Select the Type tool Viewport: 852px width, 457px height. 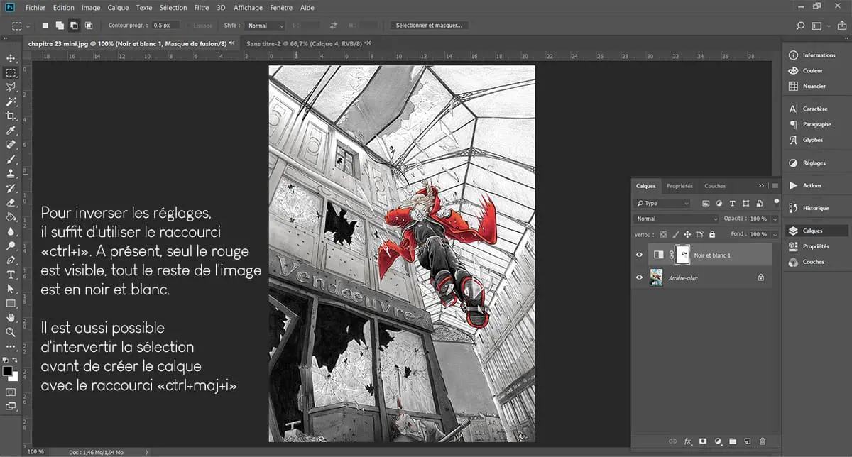pos(11,275)
